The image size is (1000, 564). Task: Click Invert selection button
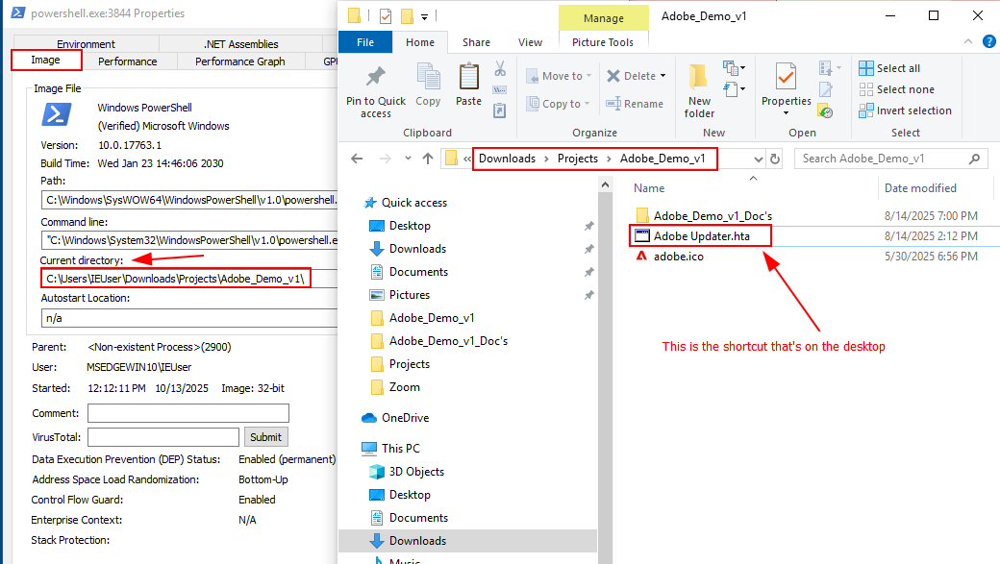click(x=905, y=110)
